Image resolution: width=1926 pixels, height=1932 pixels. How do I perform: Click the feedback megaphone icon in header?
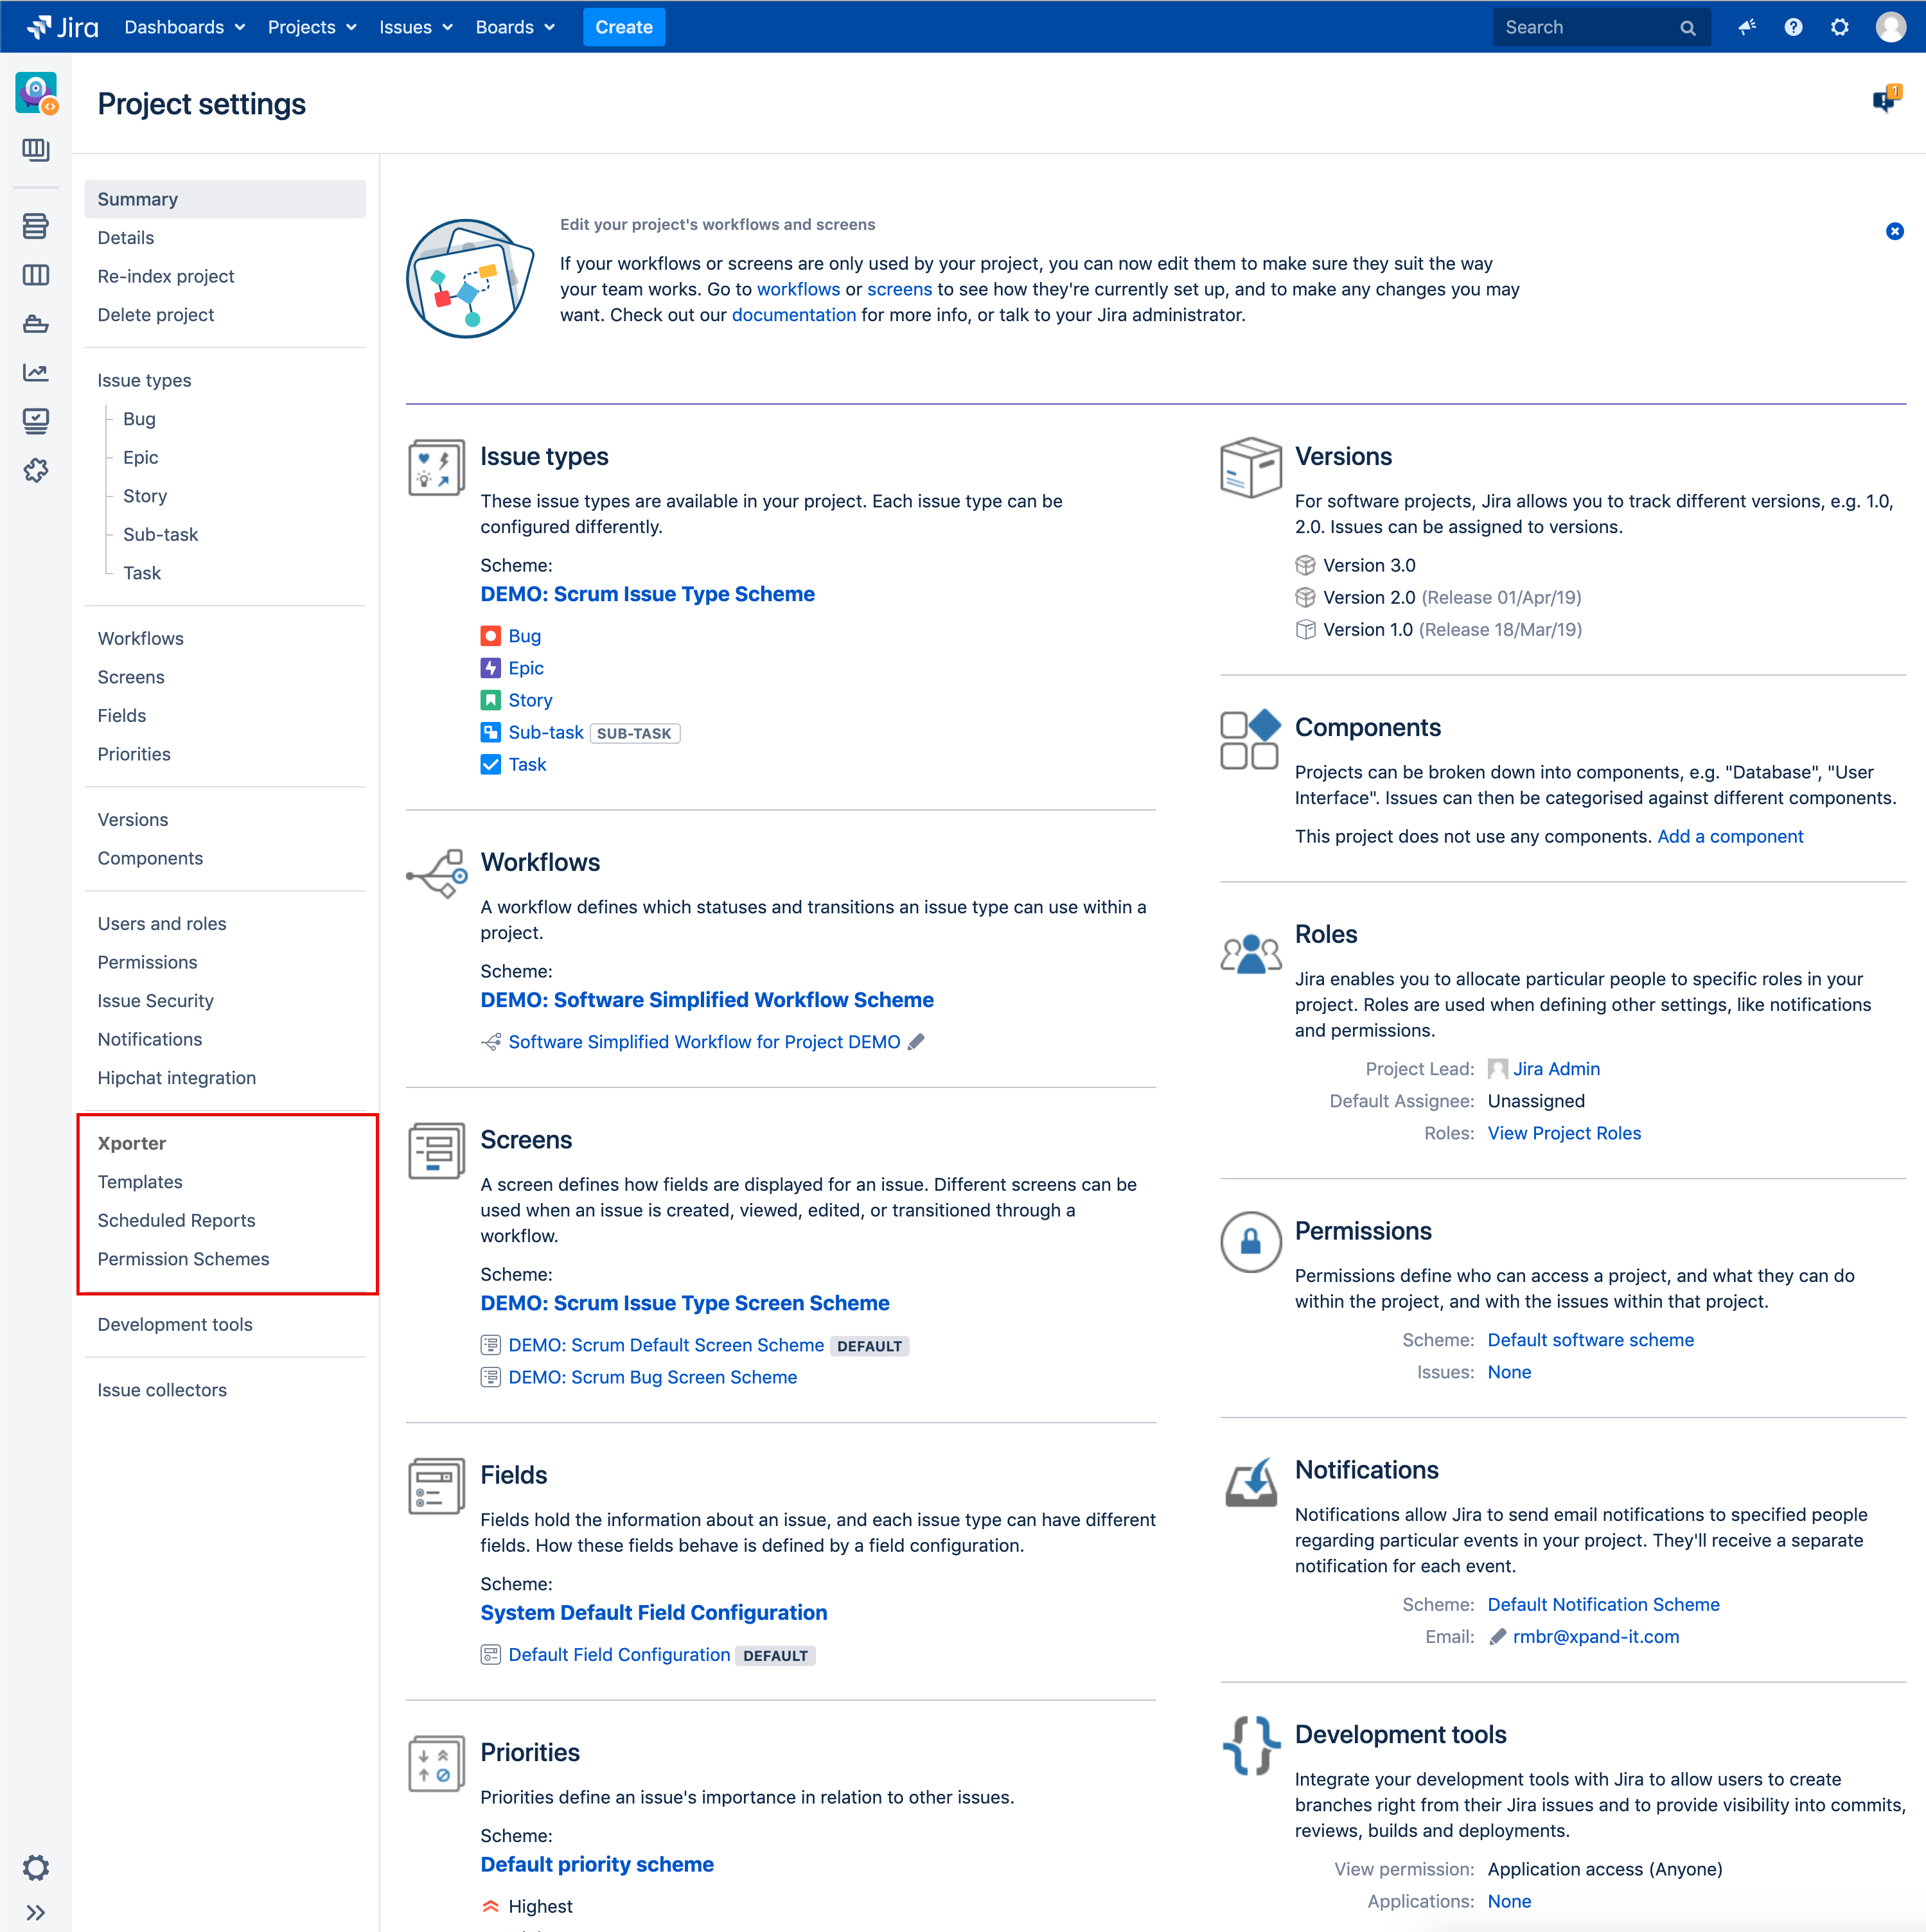pyautogui.click(x=1747, y=27)
